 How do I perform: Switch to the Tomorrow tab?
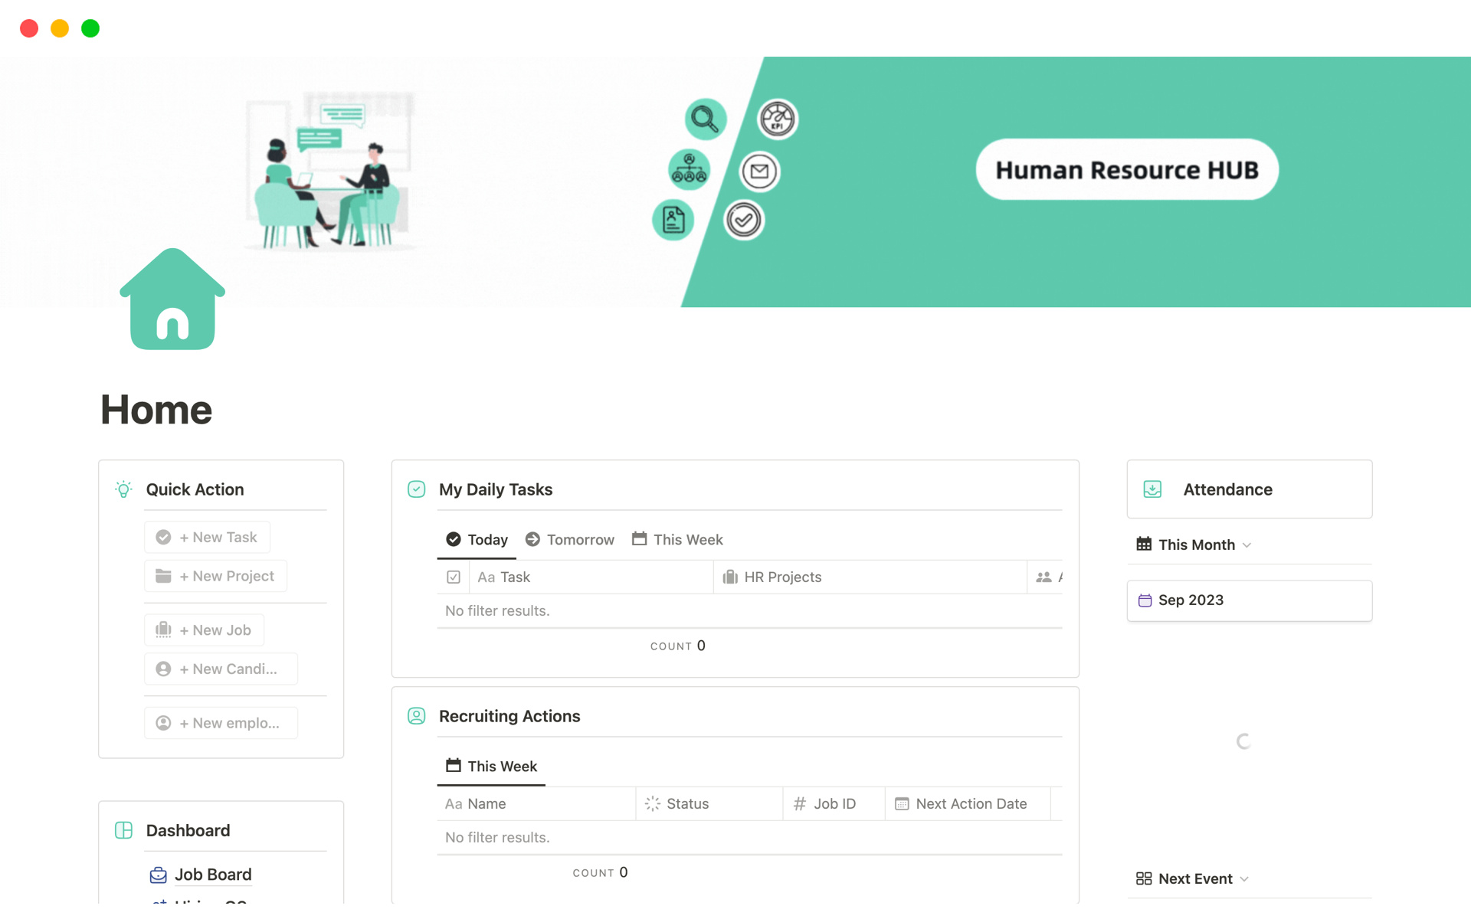[570, 540]
